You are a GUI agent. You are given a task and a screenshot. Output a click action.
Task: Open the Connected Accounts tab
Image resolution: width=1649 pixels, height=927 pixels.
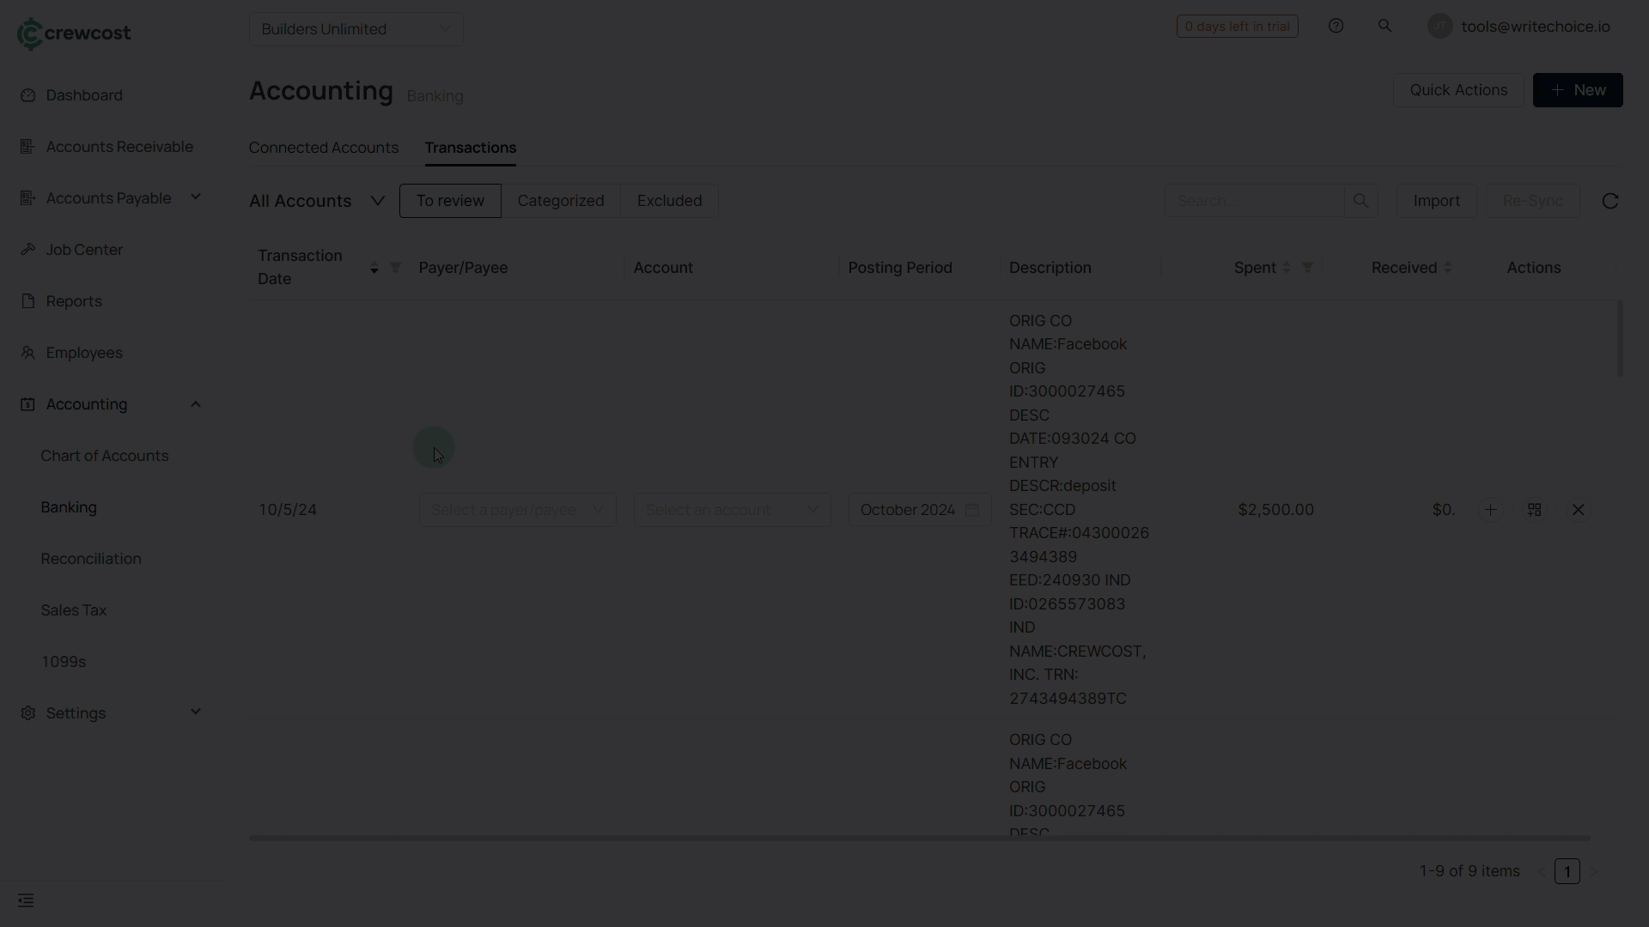324,148
